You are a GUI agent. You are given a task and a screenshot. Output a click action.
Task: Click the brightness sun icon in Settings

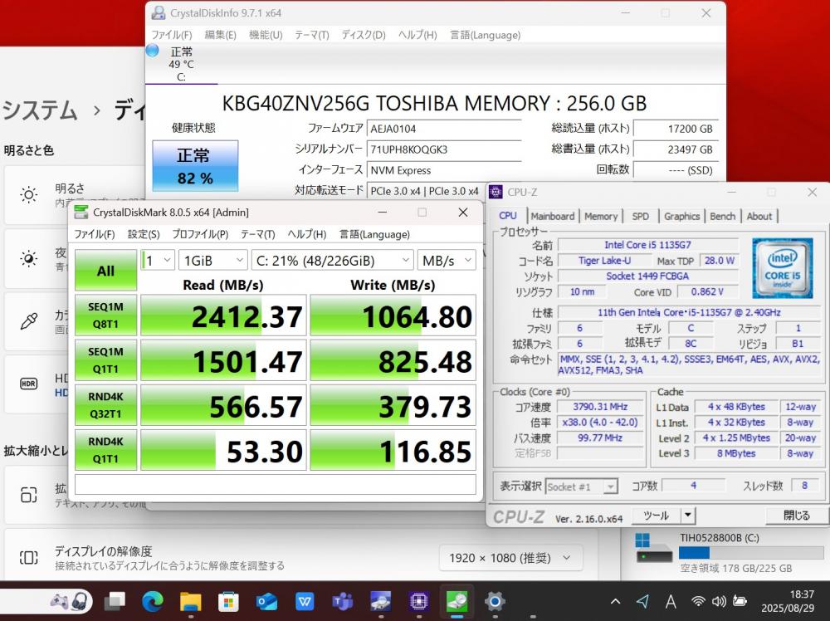coord(28,195)
